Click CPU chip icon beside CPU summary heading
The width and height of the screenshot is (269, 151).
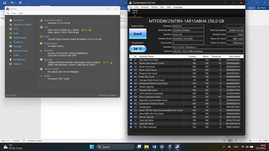[41, 27]
